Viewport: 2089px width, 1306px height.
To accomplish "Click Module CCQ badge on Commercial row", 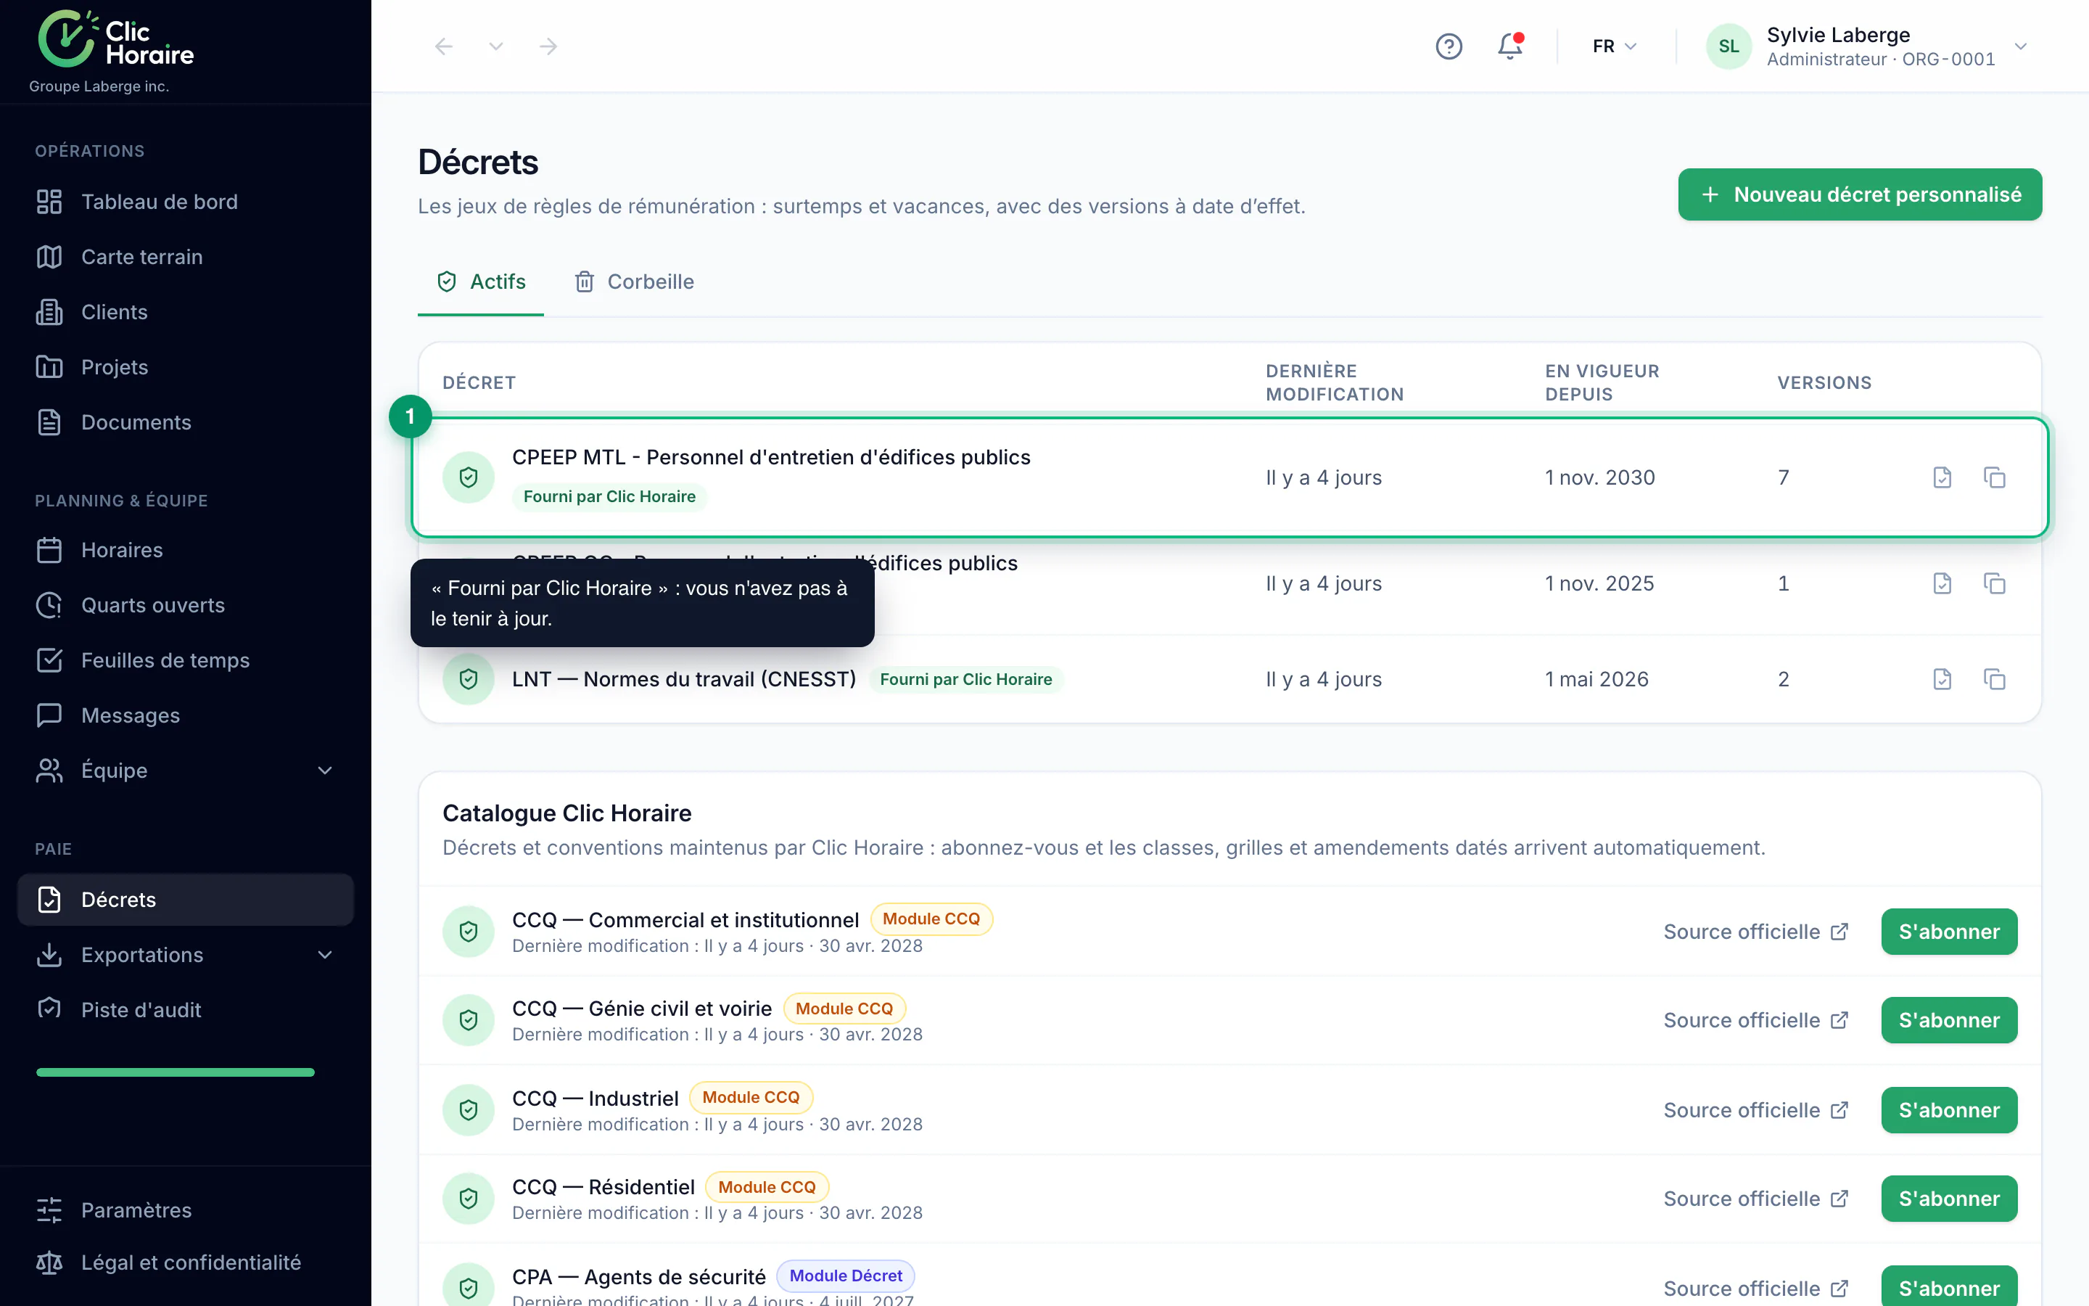I will [x=931, y=919].
